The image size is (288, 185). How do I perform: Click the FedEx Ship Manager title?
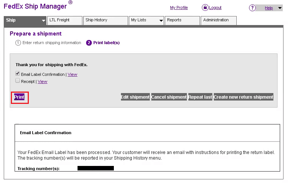click(x=35, y=6)
